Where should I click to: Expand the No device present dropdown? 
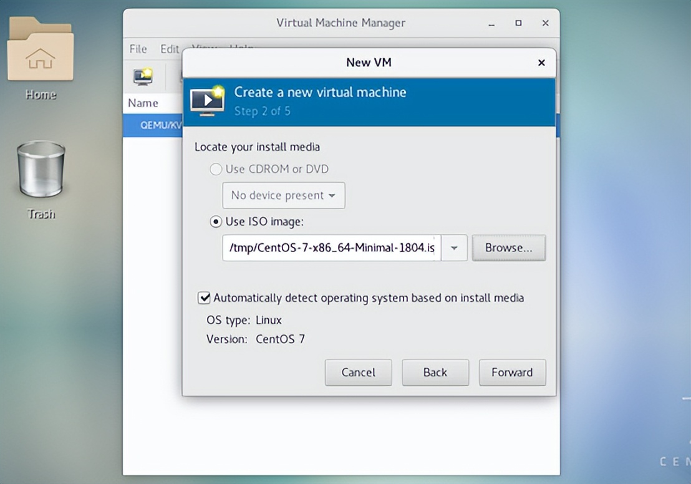pos(283,195)
